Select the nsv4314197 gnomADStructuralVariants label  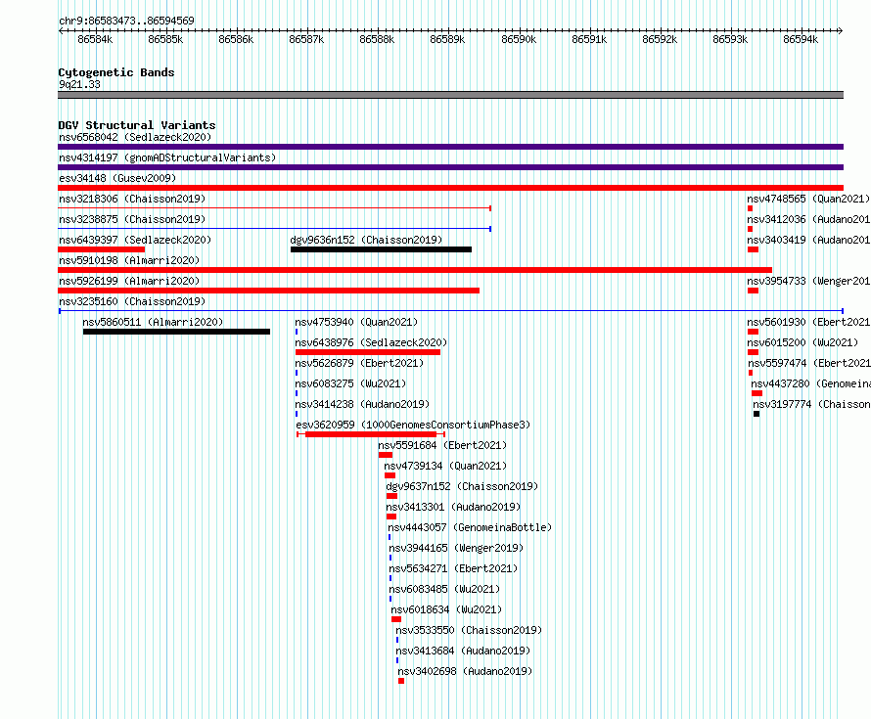coord(167,157)
